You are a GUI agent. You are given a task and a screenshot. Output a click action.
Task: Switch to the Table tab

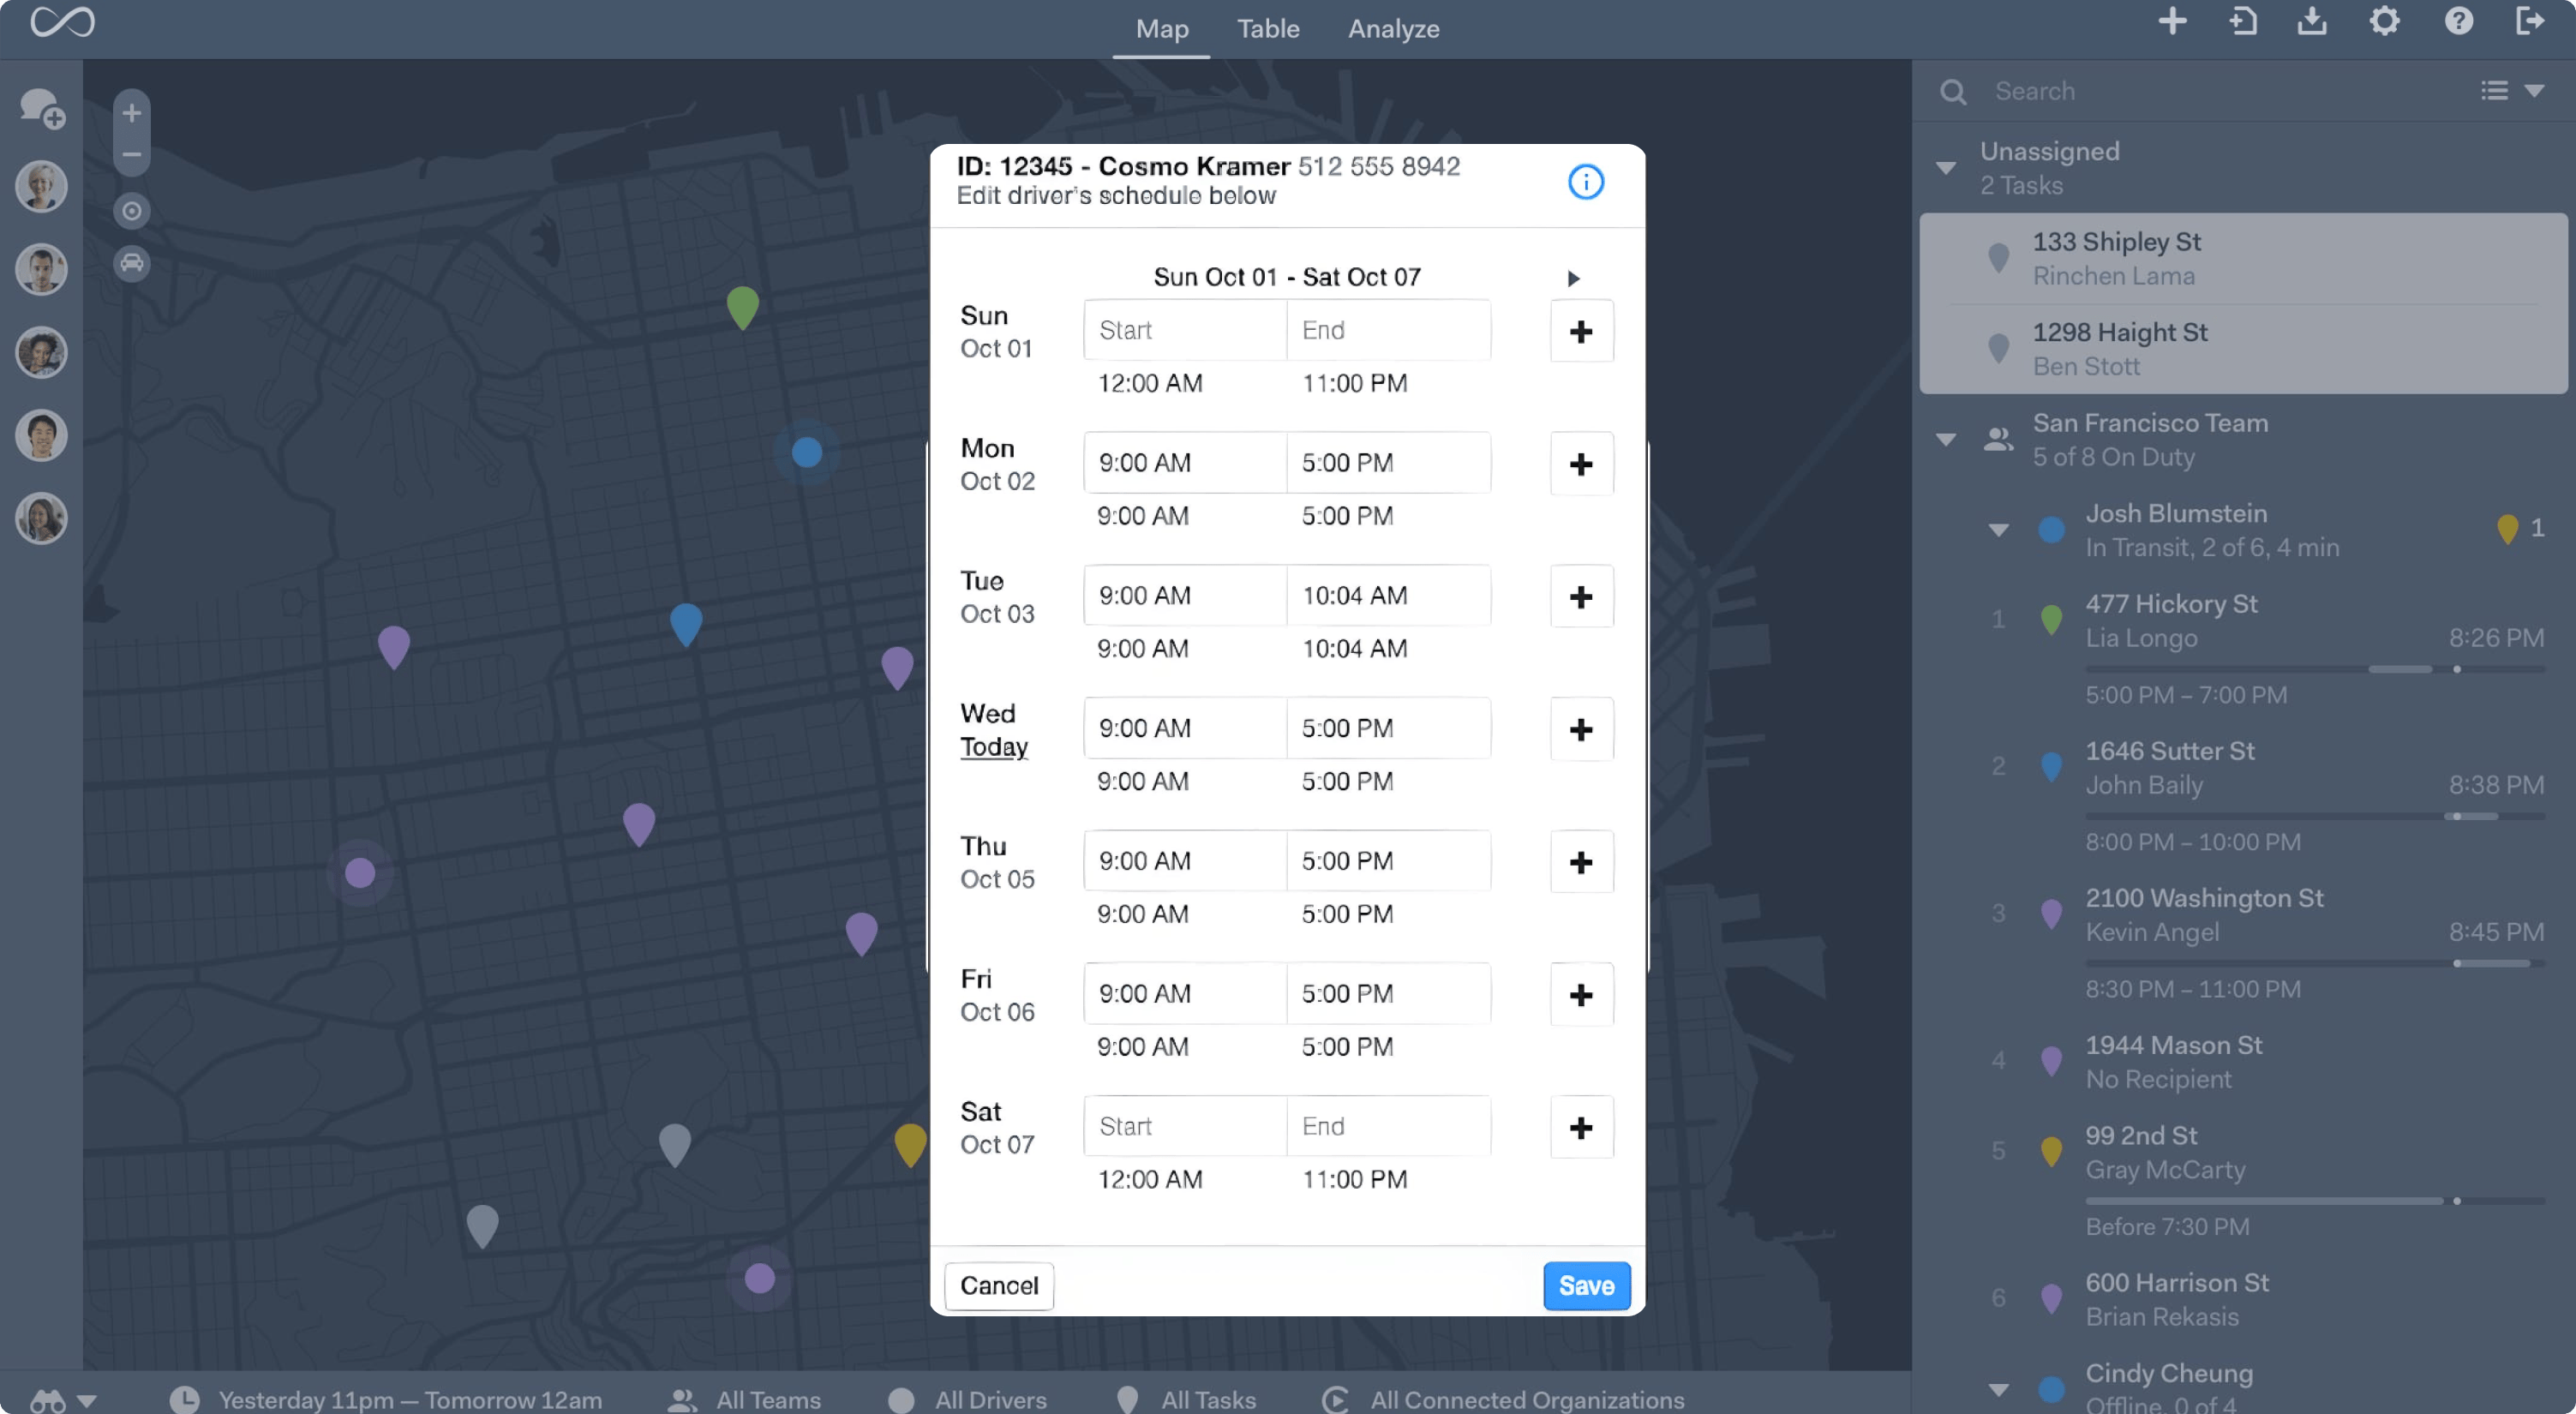(1267, 29)
